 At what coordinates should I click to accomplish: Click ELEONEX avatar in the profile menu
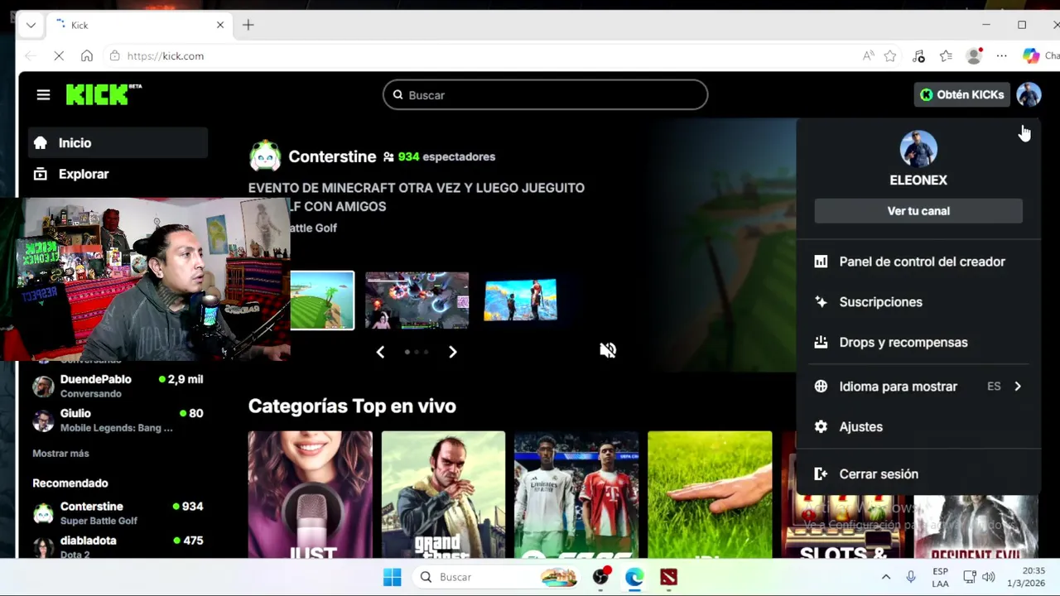point(918,149)
